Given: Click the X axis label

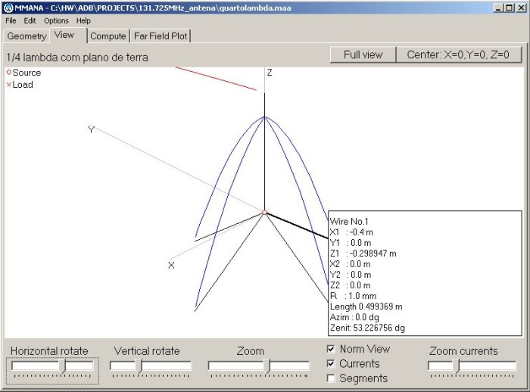Looking at the screenshot, I should [x=171, y=266].
